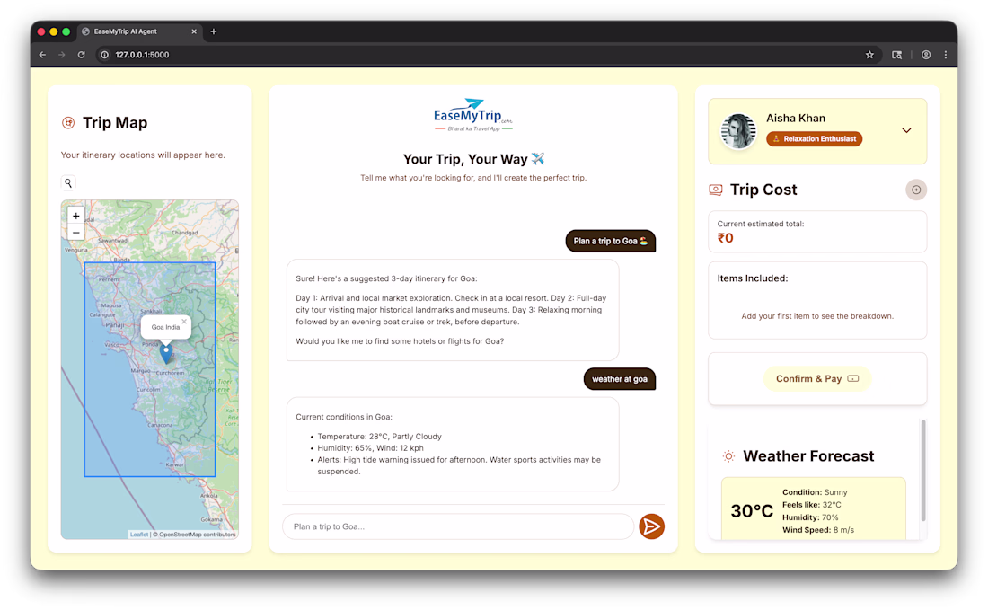Click 'Add your first item' hint text
The image size is (988, 610).
pos(817,315)
